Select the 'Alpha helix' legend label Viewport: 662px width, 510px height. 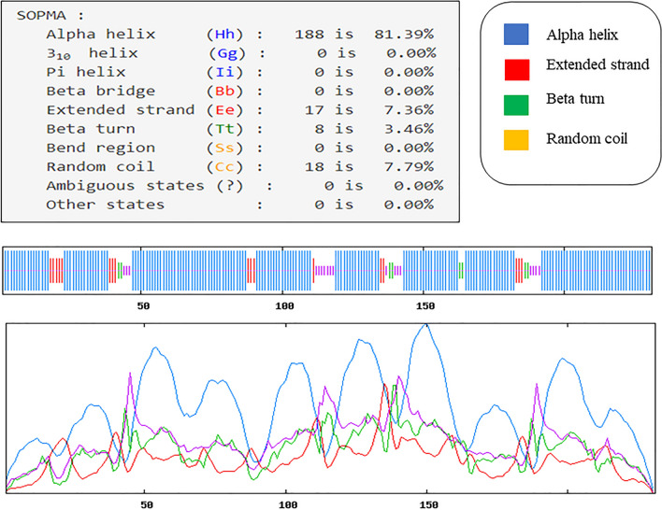(582, 35)
